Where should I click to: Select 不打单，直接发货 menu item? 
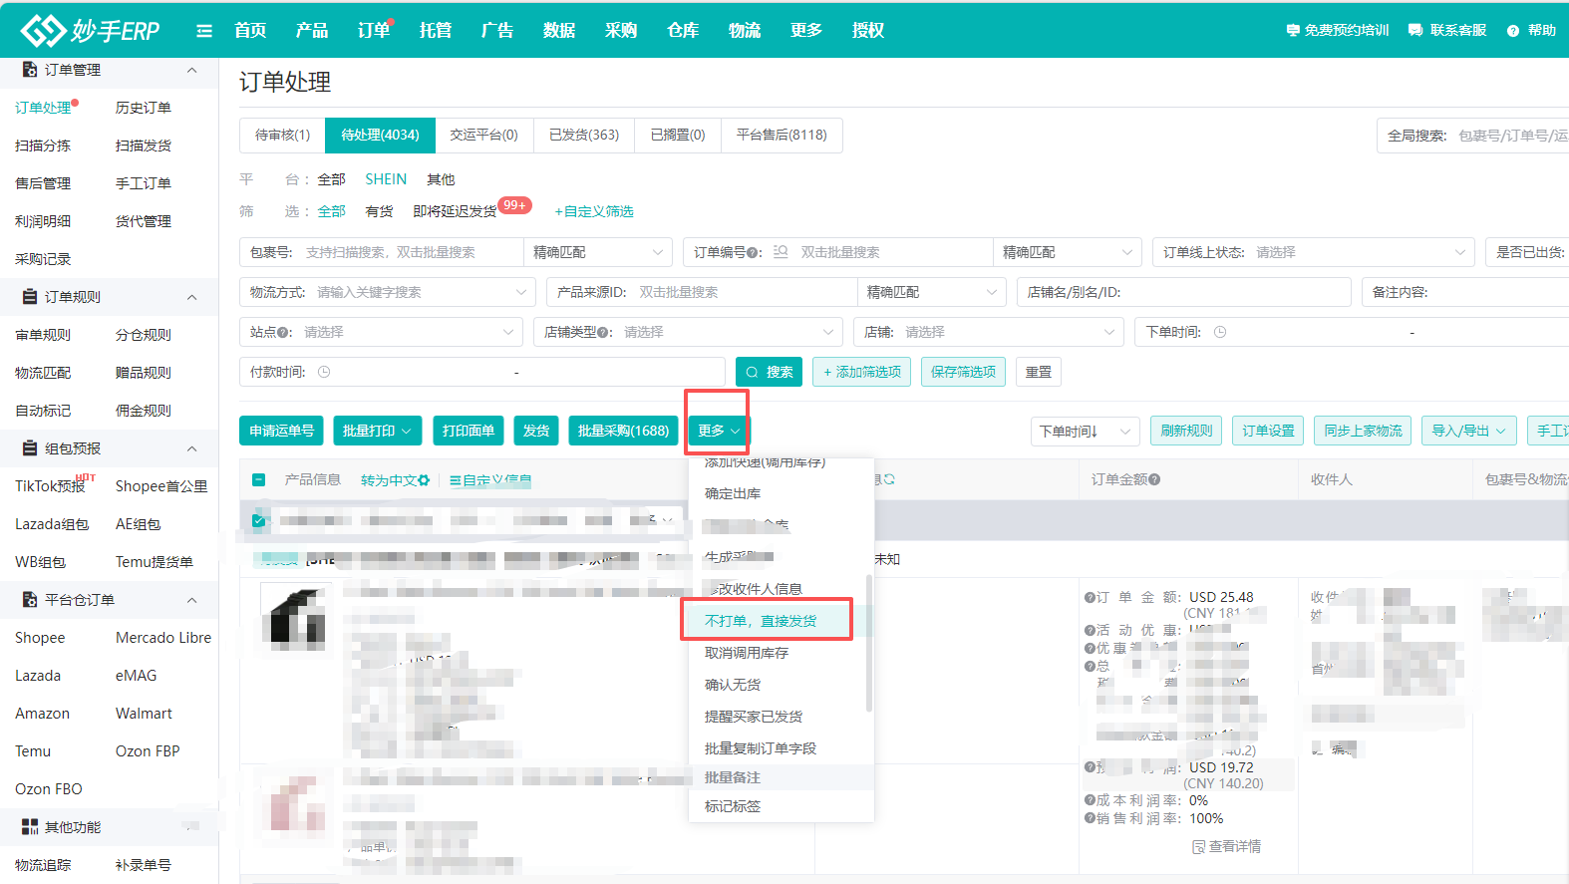761,621
